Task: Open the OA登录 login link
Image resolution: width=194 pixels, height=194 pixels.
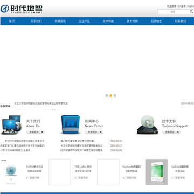Action: click(x=182, y=6)
